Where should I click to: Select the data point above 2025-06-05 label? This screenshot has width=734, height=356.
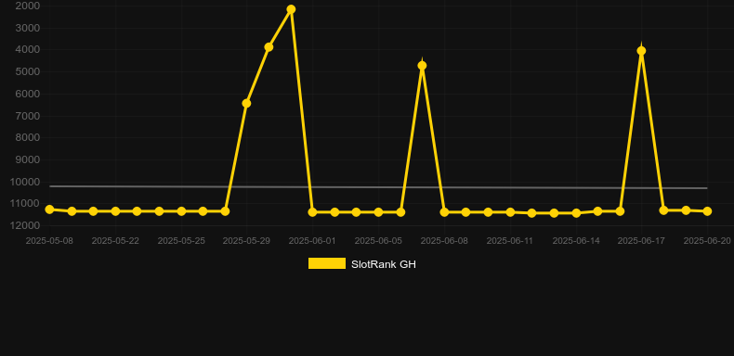[378, 212]
